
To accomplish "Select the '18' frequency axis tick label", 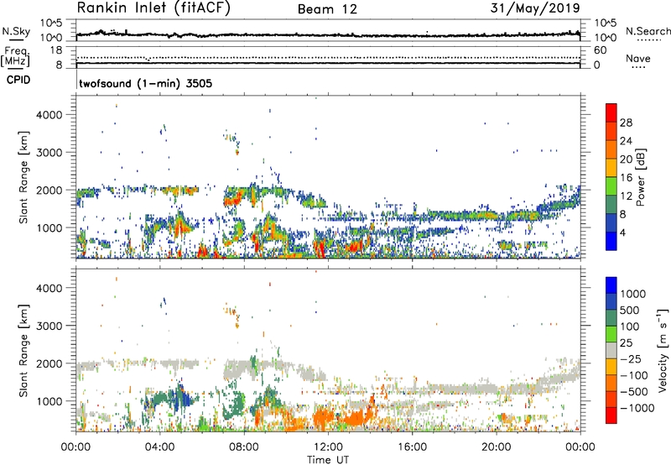I will pos(56,50).
